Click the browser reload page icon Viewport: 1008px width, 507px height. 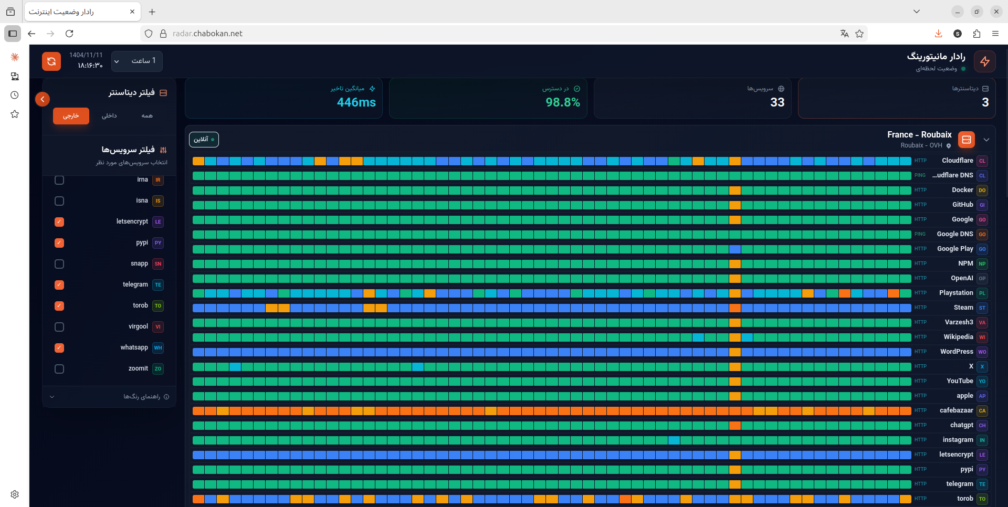tap(69, 34)
